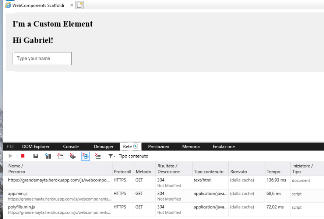Viewport: 324px width, 219px height.
Task: Select the Rete network tab
Action: coord(131,146)
